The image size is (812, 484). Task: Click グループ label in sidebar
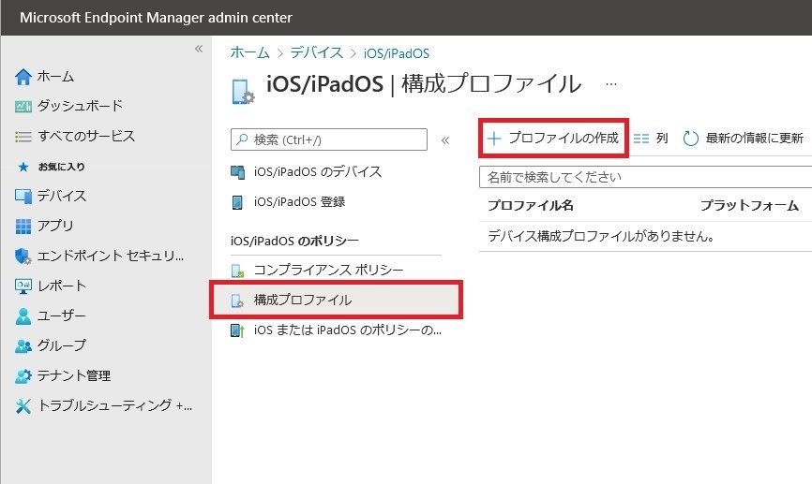(x=62, y=346)
